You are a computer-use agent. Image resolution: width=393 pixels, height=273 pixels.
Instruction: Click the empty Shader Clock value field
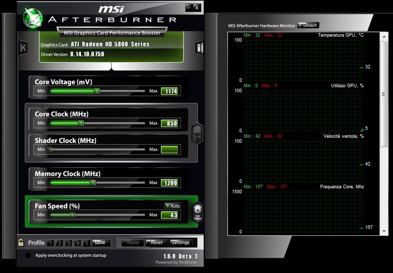169,150
